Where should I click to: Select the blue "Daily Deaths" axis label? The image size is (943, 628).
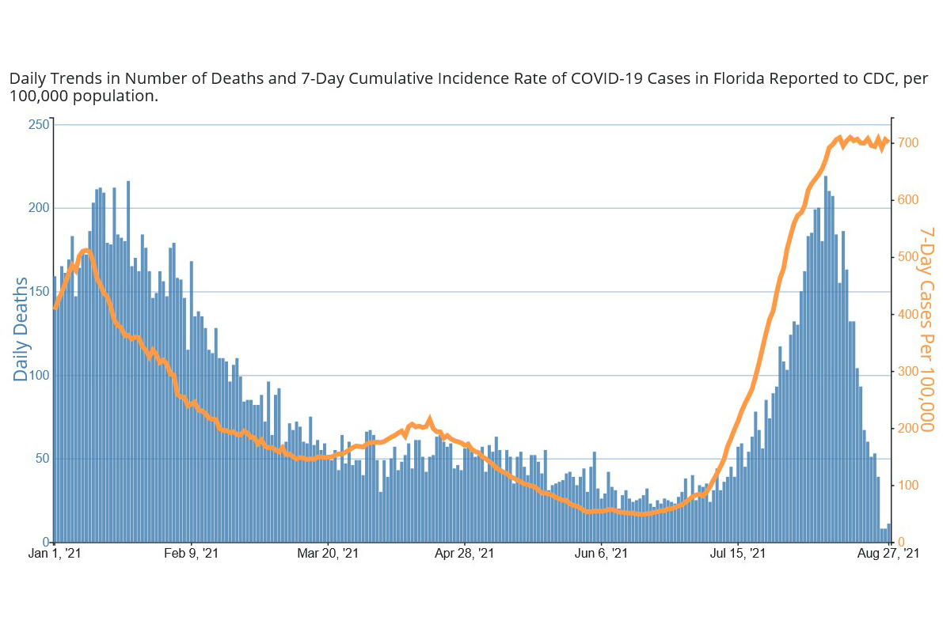pyautogui.click(x=21, y=329)
